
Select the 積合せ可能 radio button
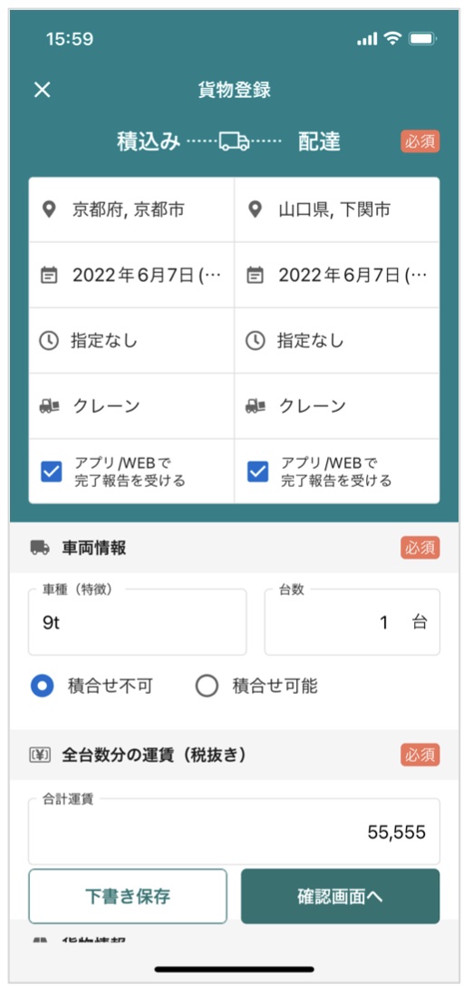tap(208, 686)
